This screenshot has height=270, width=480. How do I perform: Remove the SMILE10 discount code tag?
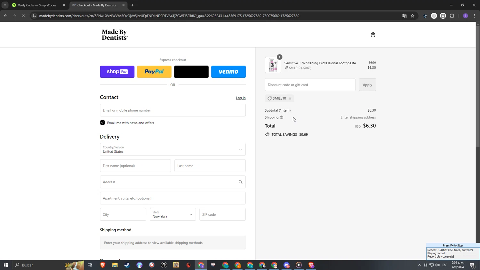[290, 99]
